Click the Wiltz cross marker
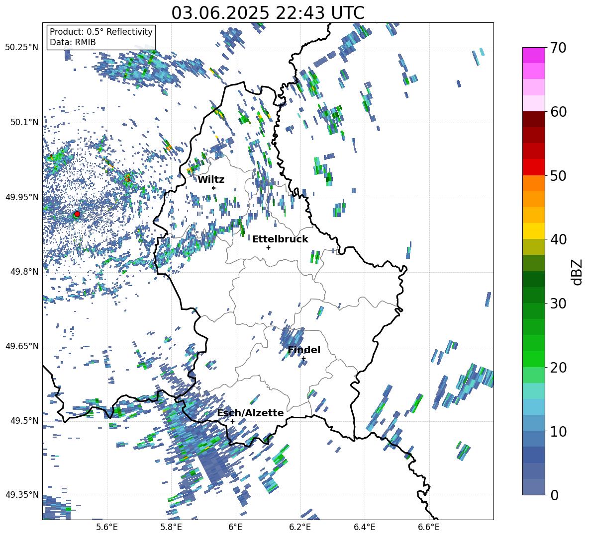Viewport: 589px width, 537px height. [x=214, y=188]
